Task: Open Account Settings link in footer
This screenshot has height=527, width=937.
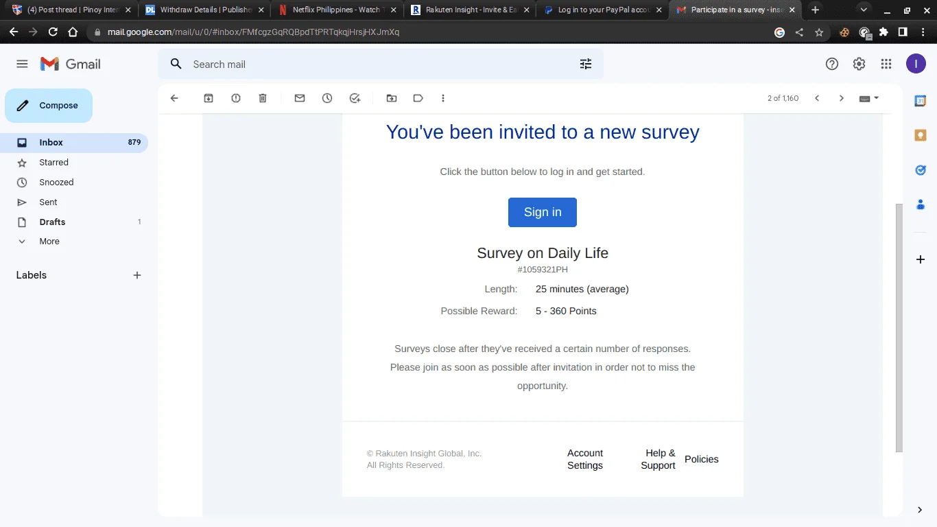Action: (585, 459)
